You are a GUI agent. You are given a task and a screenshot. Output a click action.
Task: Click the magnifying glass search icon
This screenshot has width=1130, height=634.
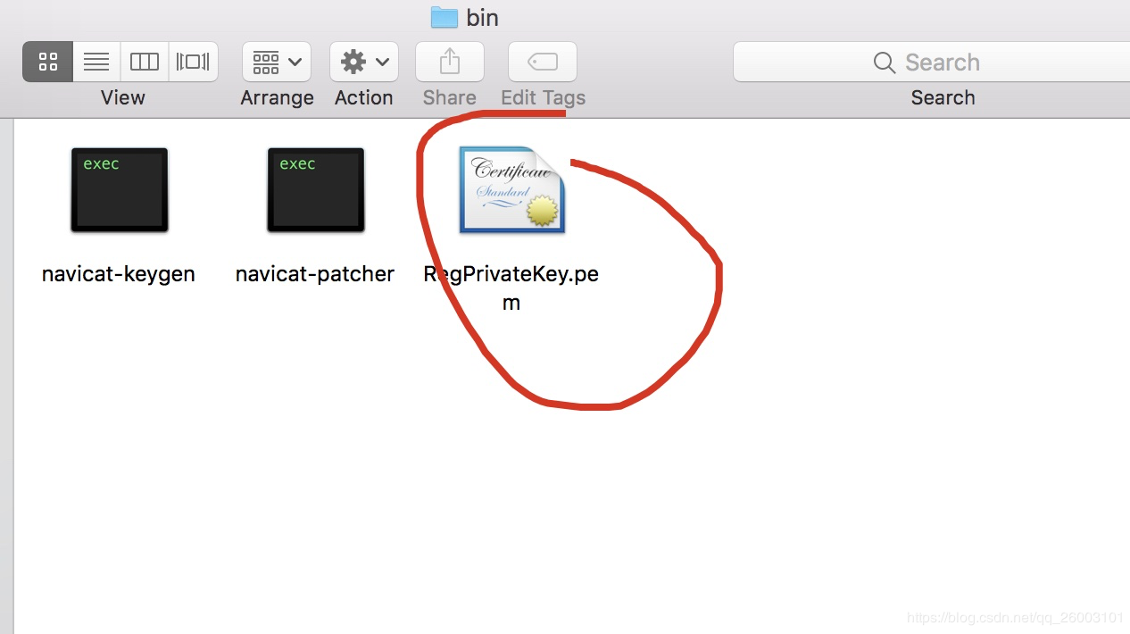click(x=885, y=63)
